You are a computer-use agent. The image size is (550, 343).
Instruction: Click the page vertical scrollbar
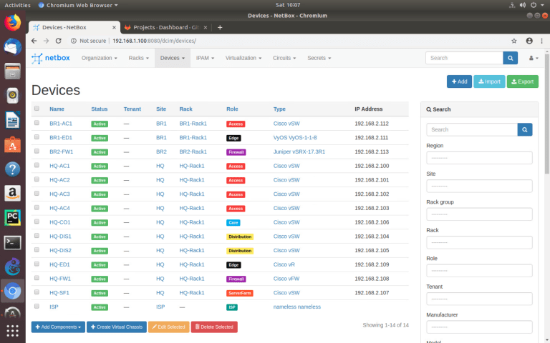click(547, 113)
